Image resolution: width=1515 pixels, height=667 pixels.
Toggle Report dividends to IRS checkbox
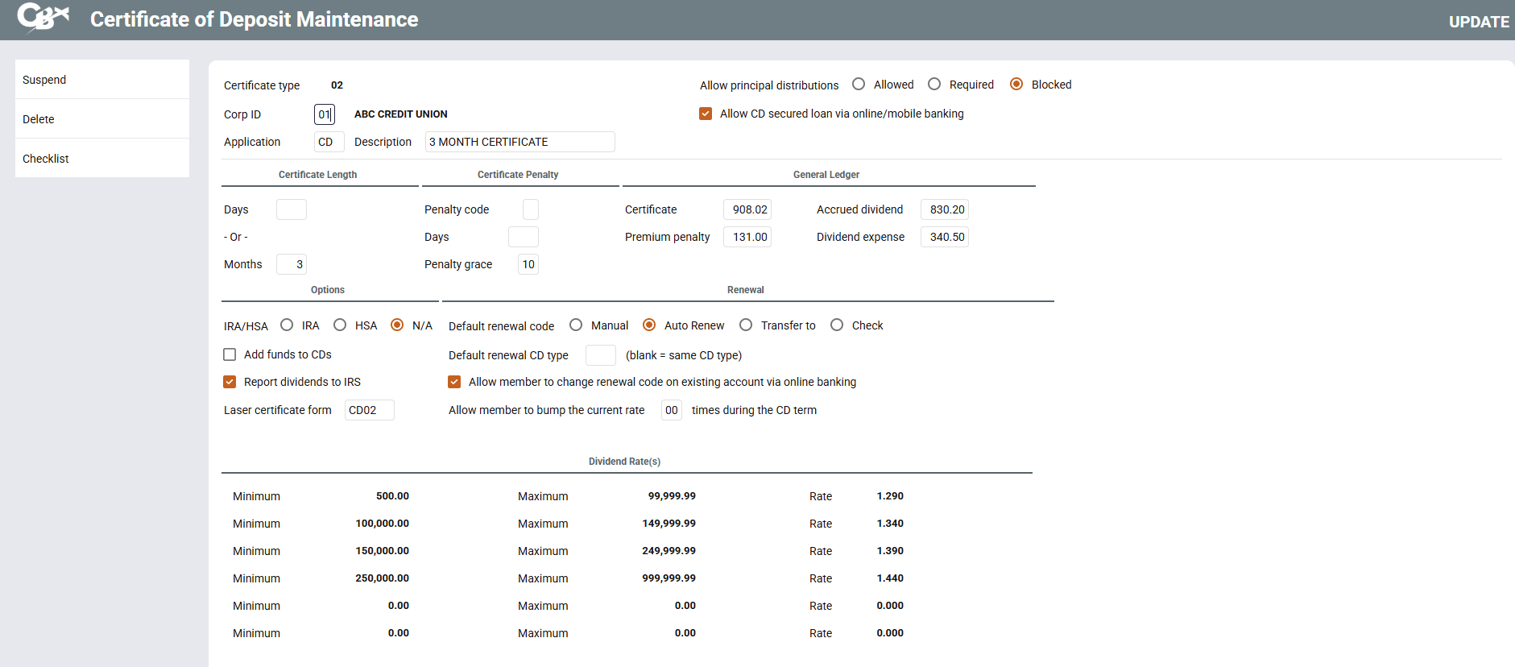click(x=230, y=382)
